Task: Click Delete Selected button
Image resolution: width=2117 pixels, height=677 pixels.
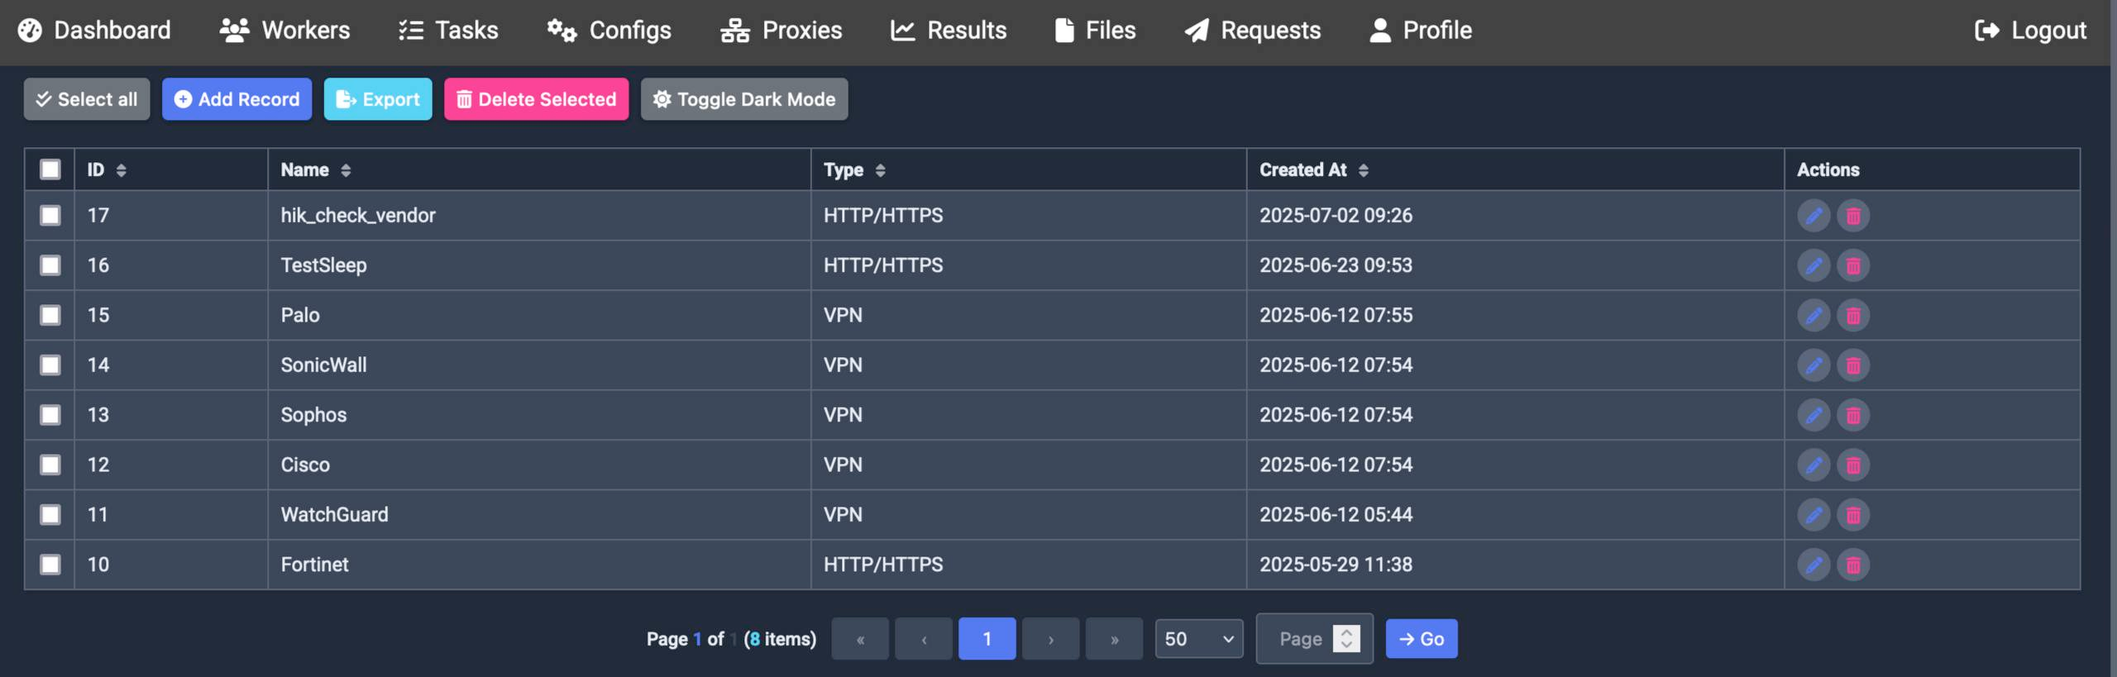Action: coord(536,99)
